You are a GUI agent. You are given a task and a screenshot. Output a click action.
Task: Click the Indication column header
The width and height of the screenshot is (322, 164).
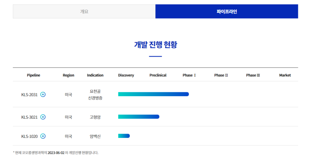95,75
